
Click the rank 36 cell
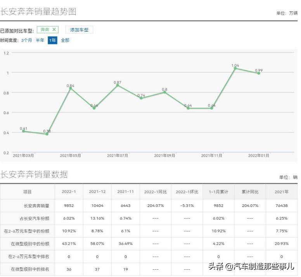tap(69, 269)
